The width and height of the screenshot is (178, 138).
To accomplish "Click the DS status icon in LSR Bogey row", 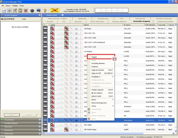I will tap(52, 29).
